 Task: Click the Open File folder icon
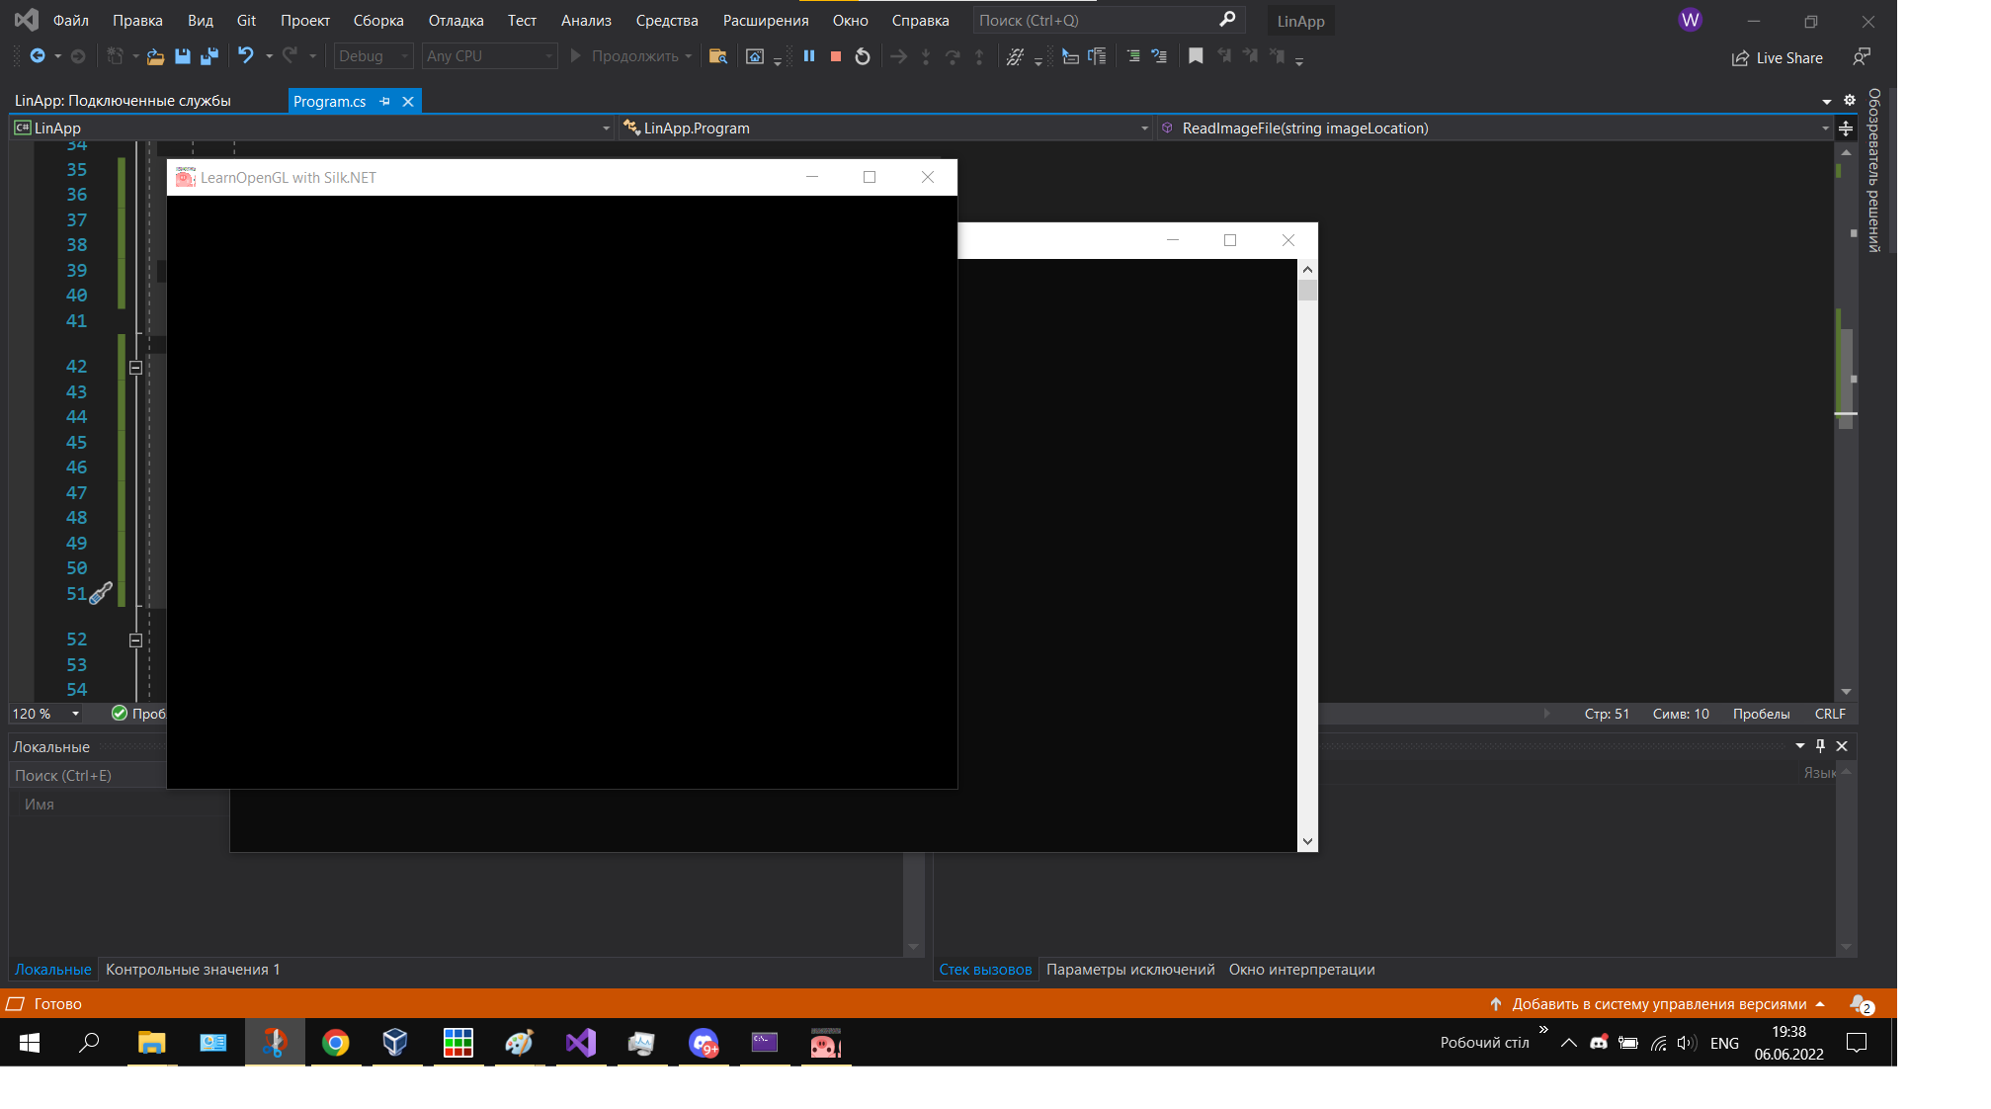[x=155, y=56]
